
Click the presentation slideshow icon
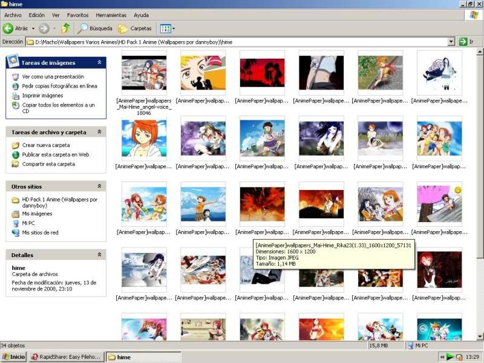click(16, 77)
